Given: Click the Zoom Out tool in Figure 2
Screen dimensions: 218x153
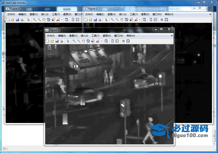Looking at the screenshot, I should click(x=117, y=20).
